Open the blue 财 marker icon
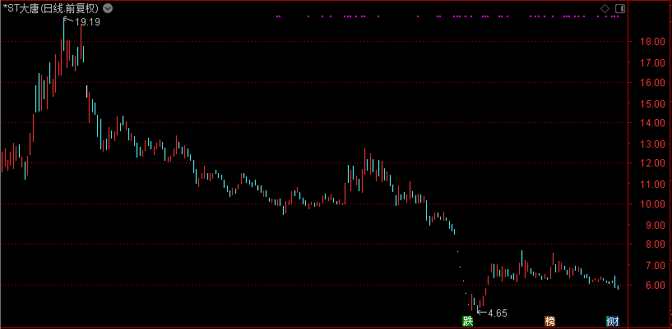Viewport: 672px width, 329px height. point(612,321)
